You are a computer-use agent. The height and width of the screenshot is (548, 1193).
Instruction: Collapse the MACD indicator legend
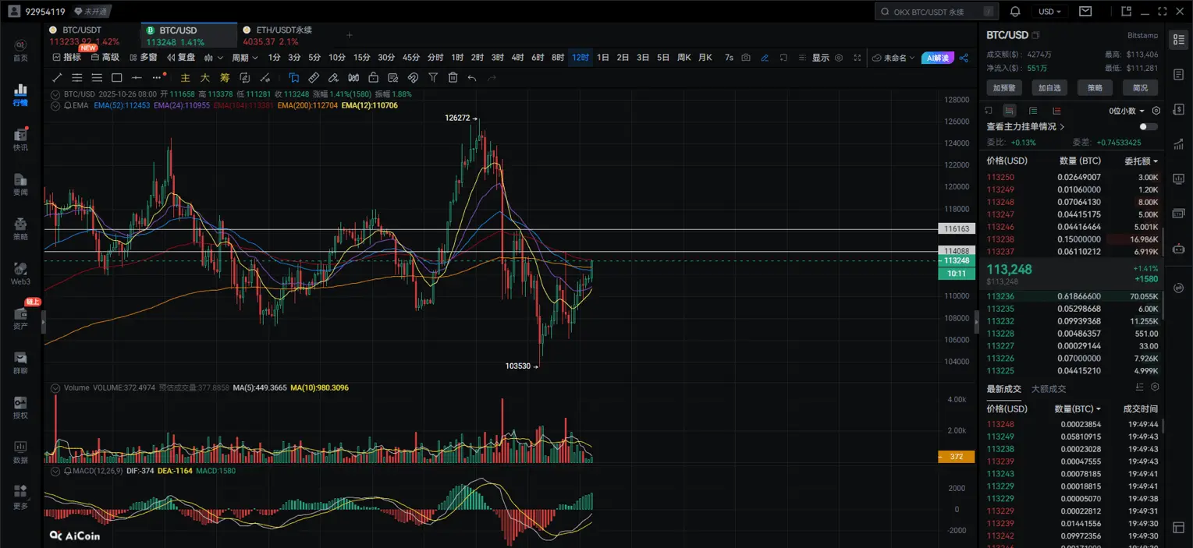(56, 471)
